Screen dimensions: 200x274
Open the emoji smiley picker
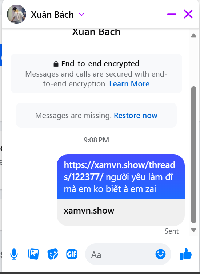(160, 254)
